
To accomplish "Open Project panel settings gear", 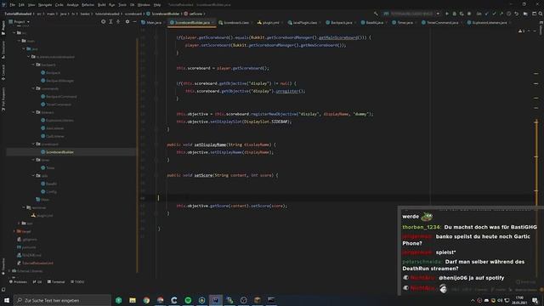I will click(x=127, y=21).
